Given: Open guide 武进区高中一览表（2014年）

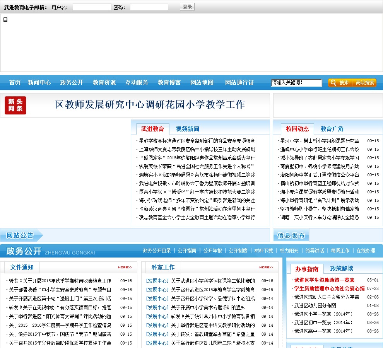Looking at the screenshot, I should point(323,331).
